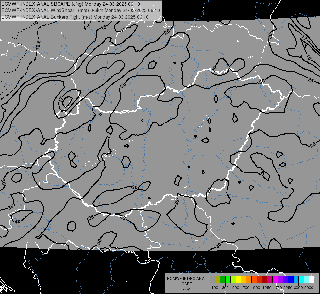The image size is (320, 294).
Task: Select the bright cyan swatch right of 3000
Action: coord(301,279)
